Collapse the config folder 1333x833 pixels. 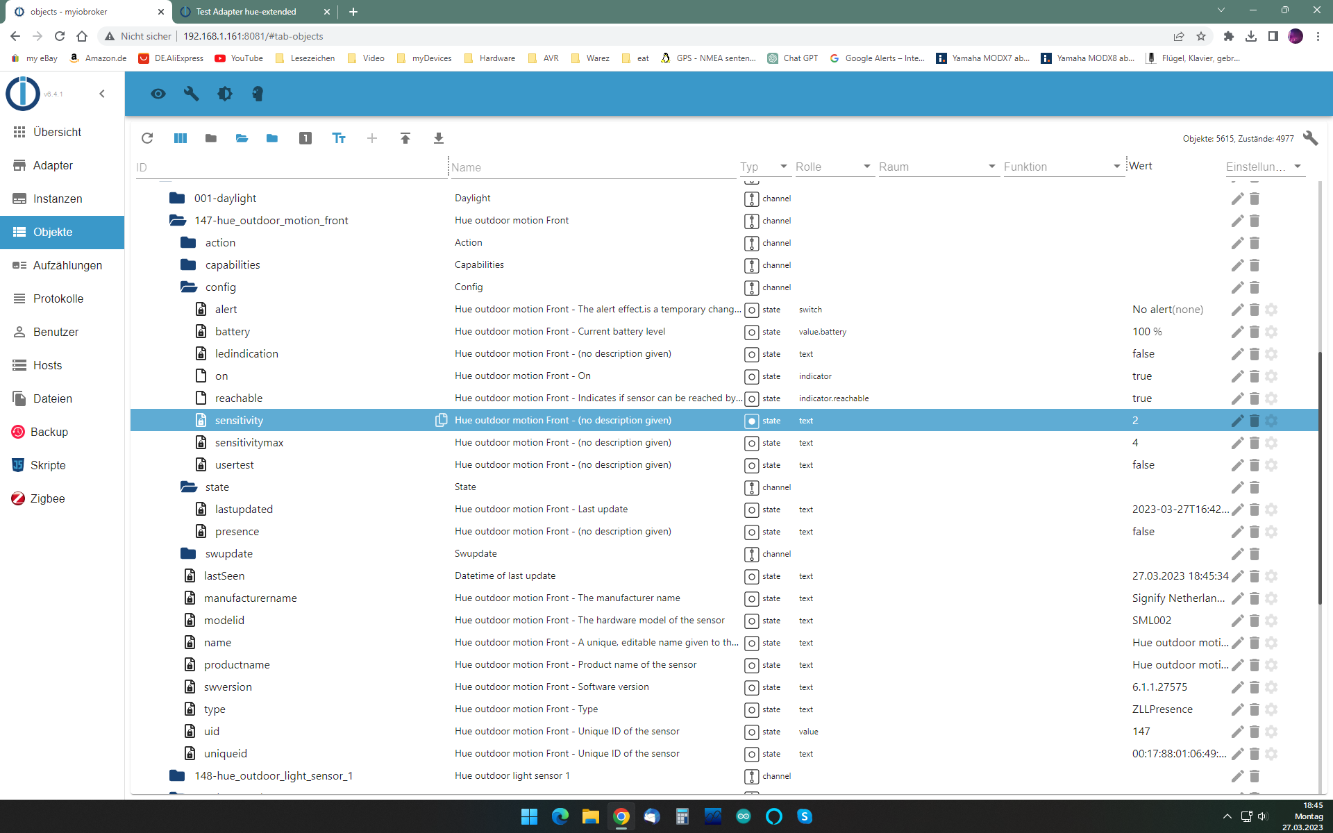click(x=188, y=287)
